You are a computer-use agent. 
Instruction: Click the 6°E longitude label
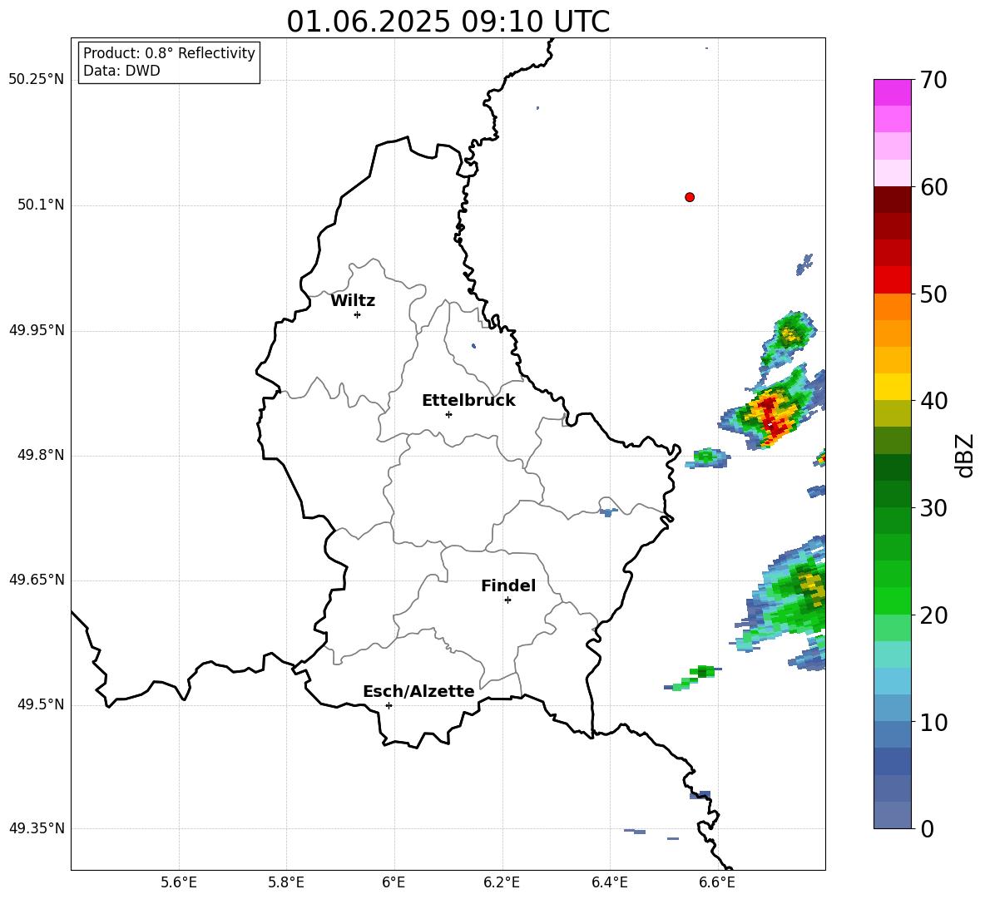pyautogui.click(x=394, y=882)
